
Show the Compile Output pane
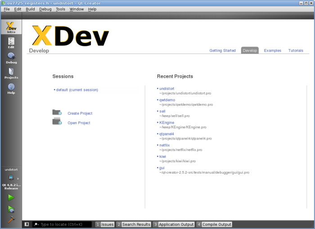[214, 225]
